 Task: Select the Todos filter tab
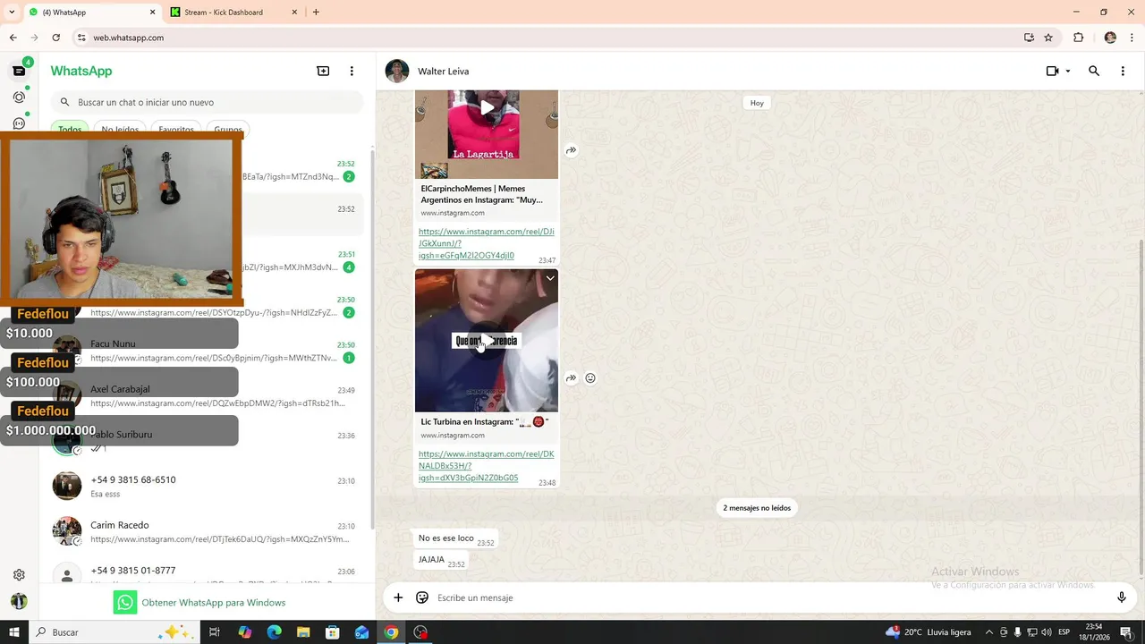pos(70,130)
